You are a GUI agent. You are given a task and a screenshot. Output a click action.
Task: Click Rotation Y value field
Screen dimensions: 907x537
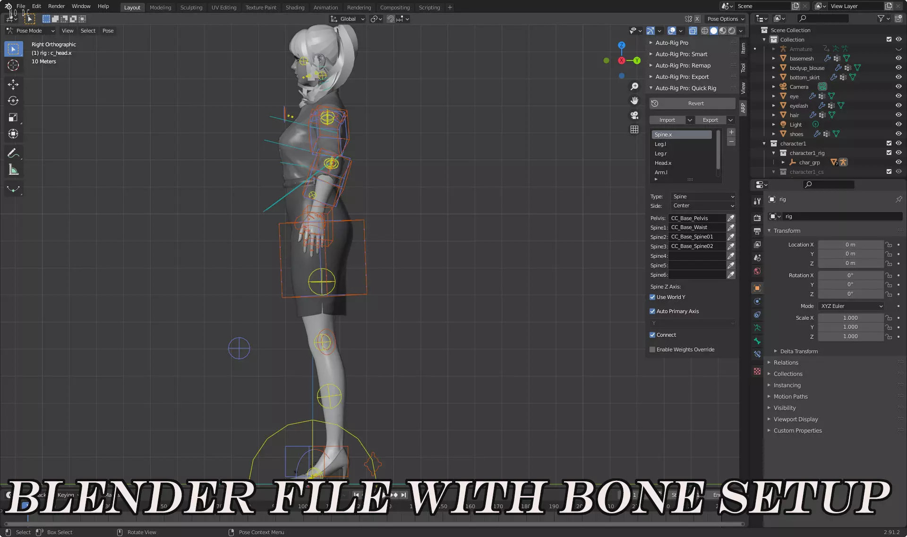click(x=850, y=284)
